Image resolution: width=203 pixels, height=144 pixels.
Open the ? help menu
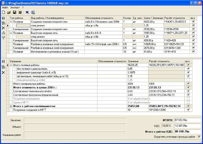pos(23,8)
